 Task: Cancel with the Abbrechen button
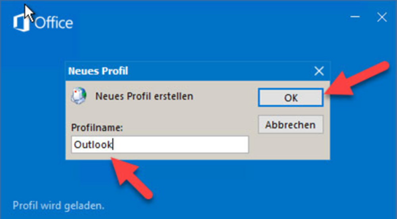291,124
